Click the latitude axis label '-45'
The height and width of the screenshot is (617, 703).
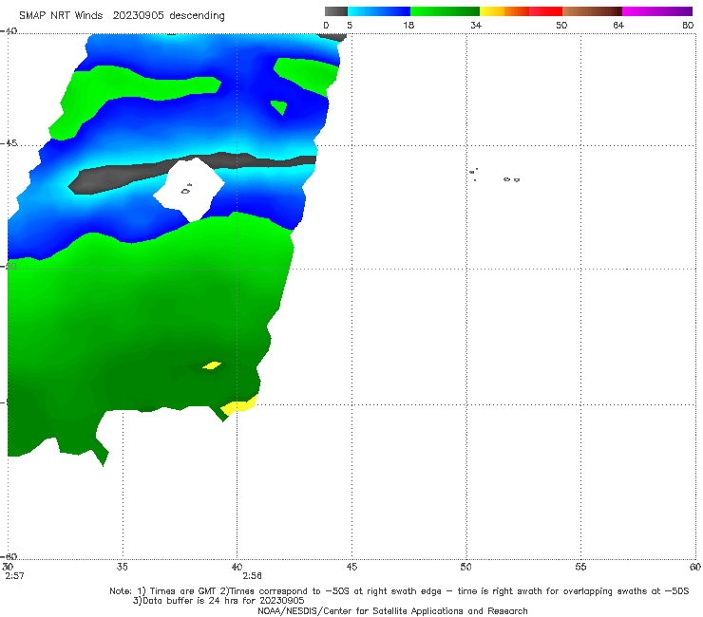pos(9,143)
